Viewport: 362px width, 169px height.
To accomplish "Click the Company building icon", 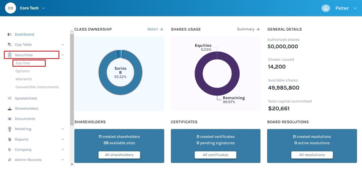I will pyautogui.click(x=10, y=149).
